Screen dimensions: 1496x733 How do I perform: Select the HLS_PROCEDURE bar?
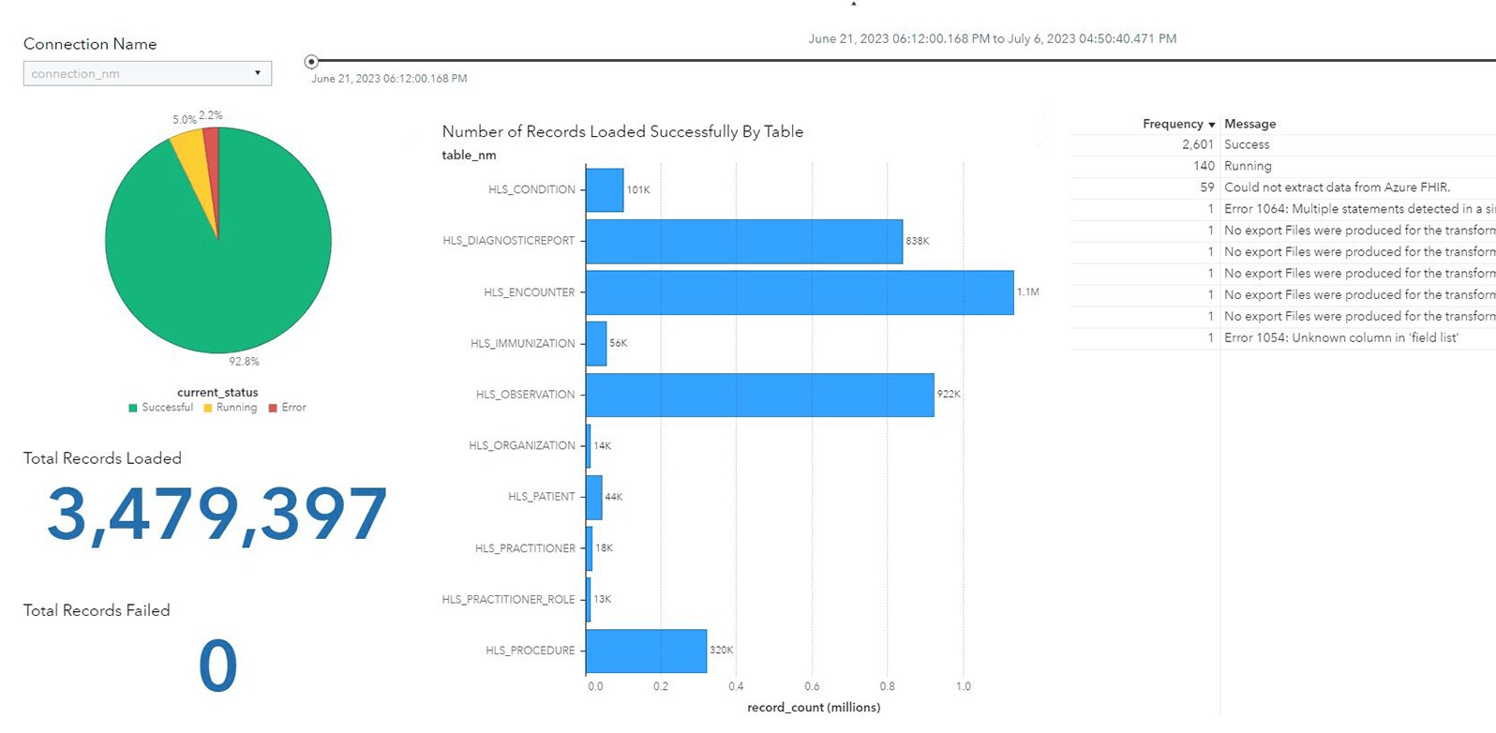pos(646,651)
